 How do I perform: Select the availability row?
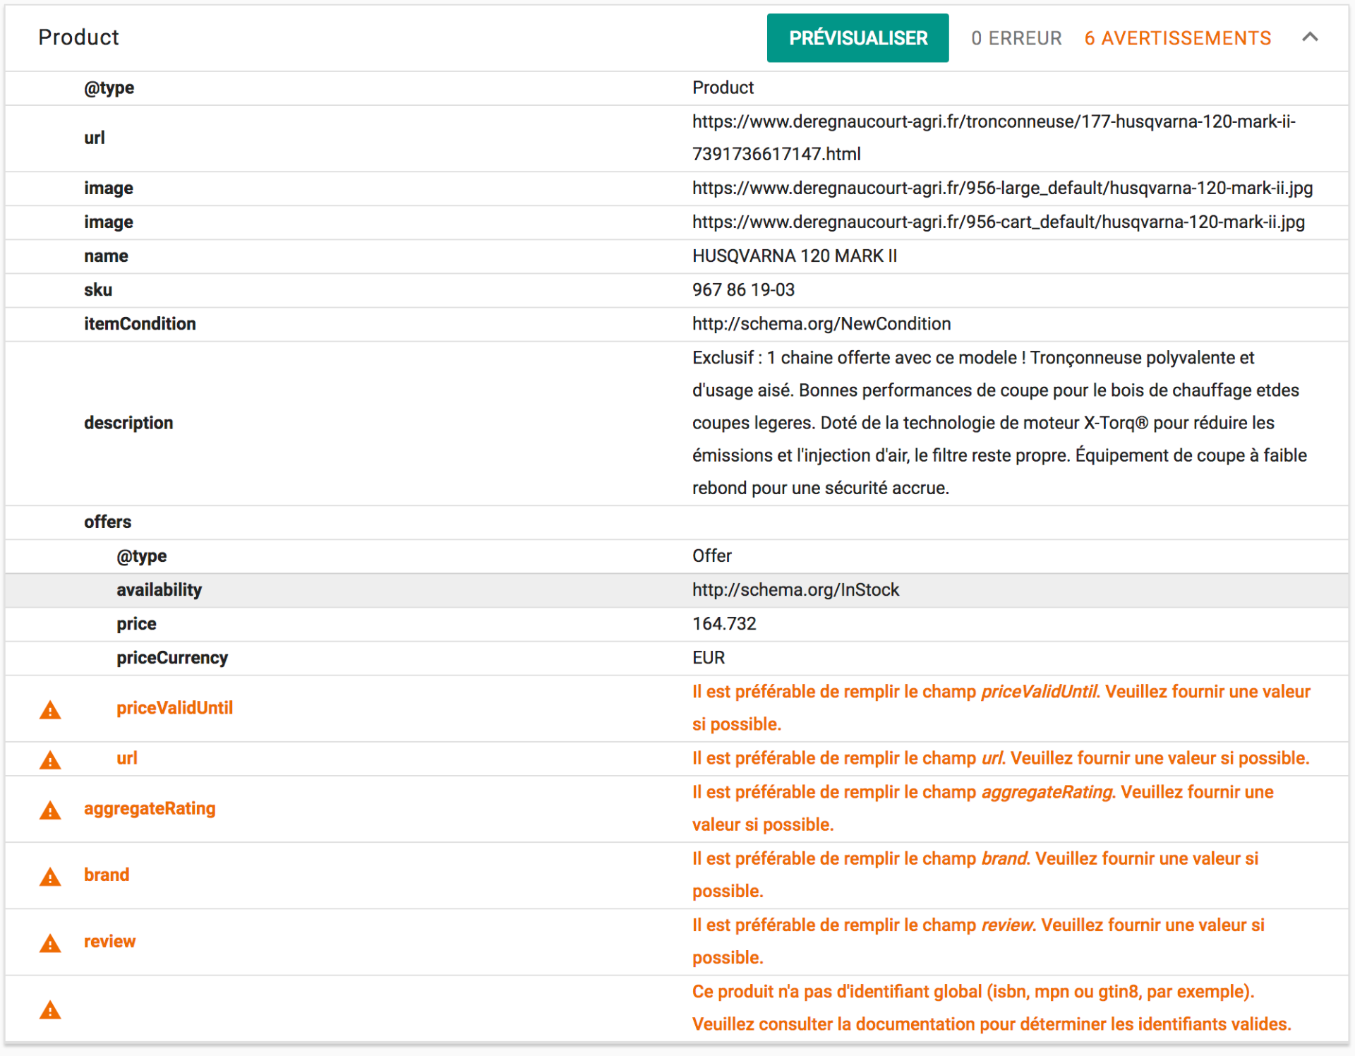pyautogui.click(x=159, y=590)
